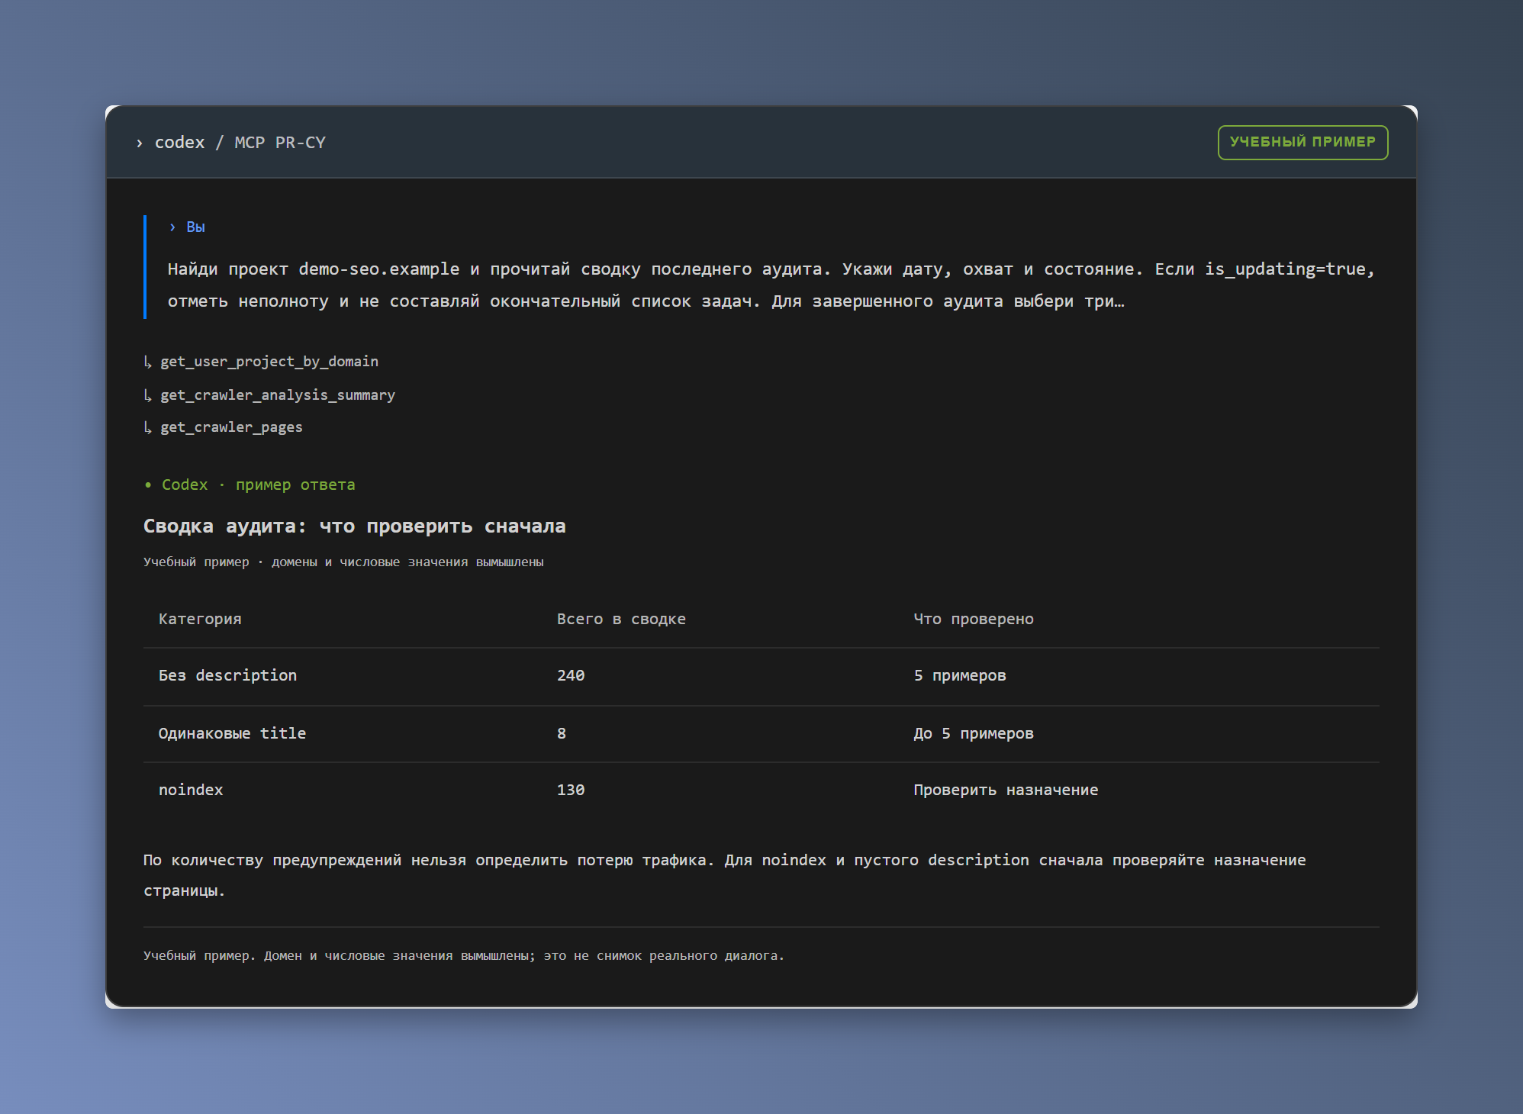Viewport: 1523px width, 1114px height.
Task: Click the value 130
Action: [571, 790]
